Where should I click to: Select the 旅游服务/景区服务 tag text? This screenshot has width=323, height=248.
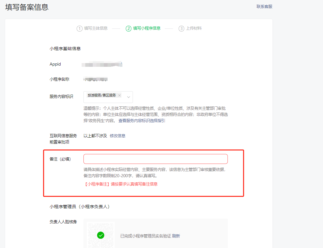[x=102, y=96]
